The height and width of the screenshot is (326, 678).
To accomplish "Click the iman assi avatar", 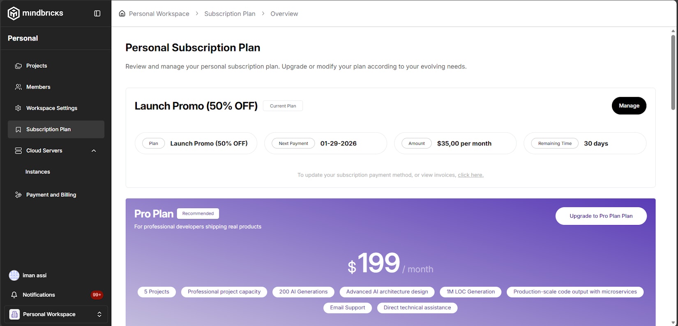I will (x=14, y=275).
